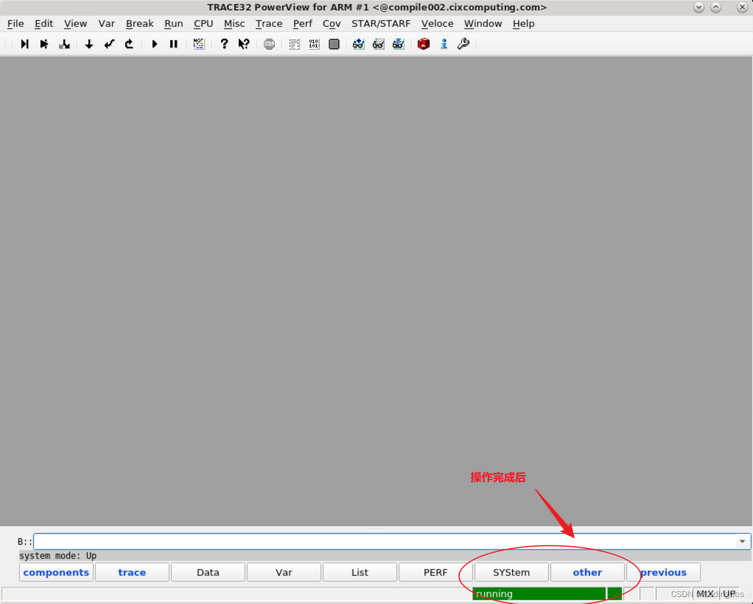Focus the B:: command line input

[x=385, y=541]
